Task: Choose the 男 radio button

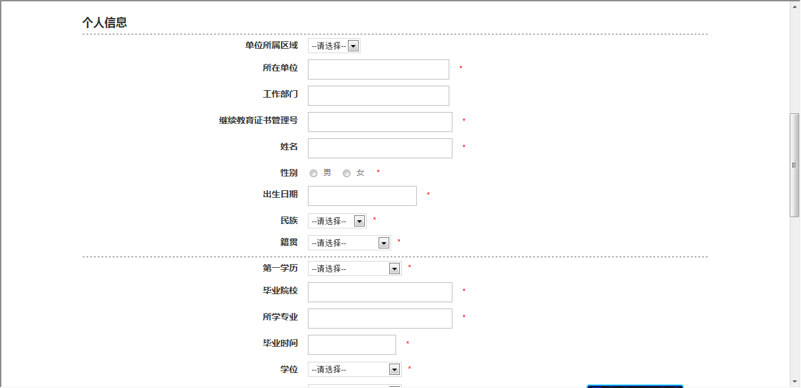Action: [314, 173]
